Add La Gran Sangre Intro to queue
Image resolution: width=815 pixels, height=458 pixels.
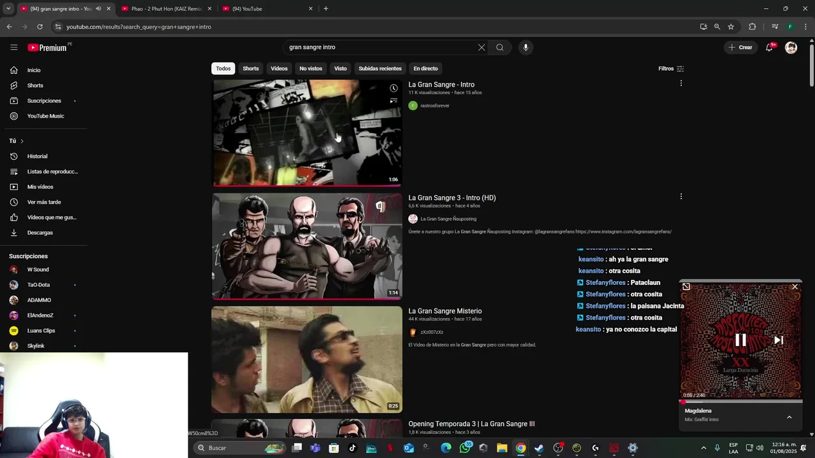393,101
